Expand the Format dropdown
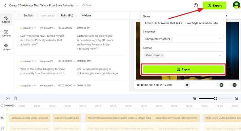The height and width of the screenshot is (131, 241). click(x=220, y=55)
